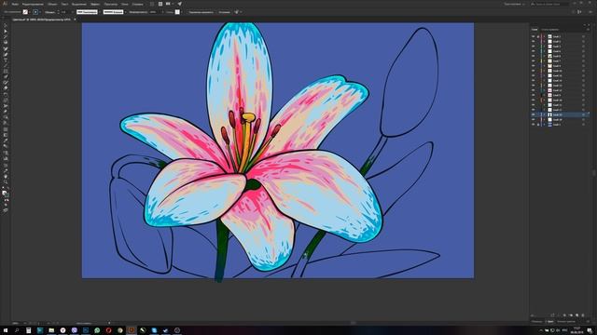Open the Файл menu
597x335 pixels.
(15, 4)
